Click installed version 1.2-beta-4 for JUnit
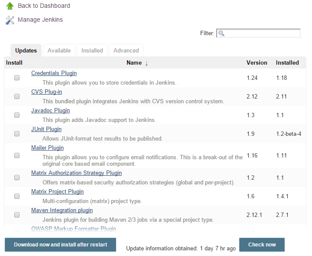Viewport: 312px width, 256px height. [289, 134]
